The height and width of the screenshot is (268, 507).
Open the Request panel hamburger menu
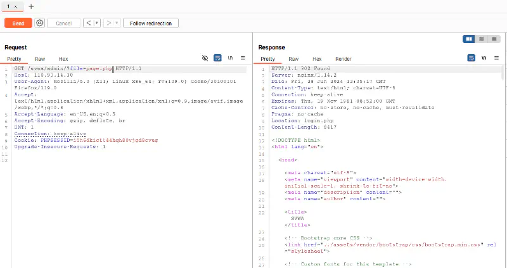click(x=243, y=58)
